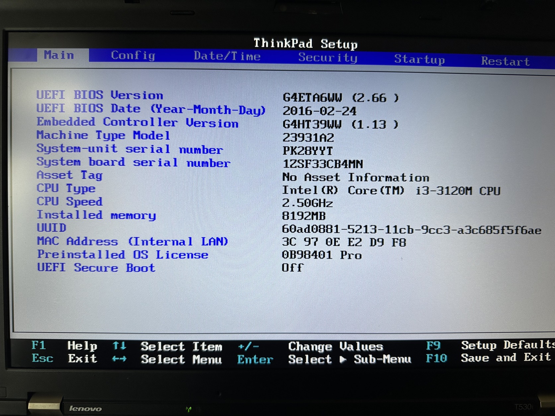Click the CPU Speed label

tap(69, 202)
